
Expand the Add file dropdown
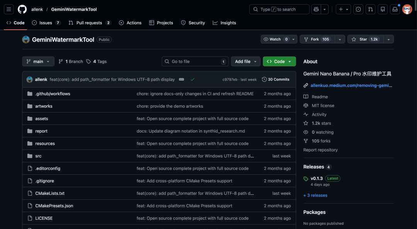[246, 61]
